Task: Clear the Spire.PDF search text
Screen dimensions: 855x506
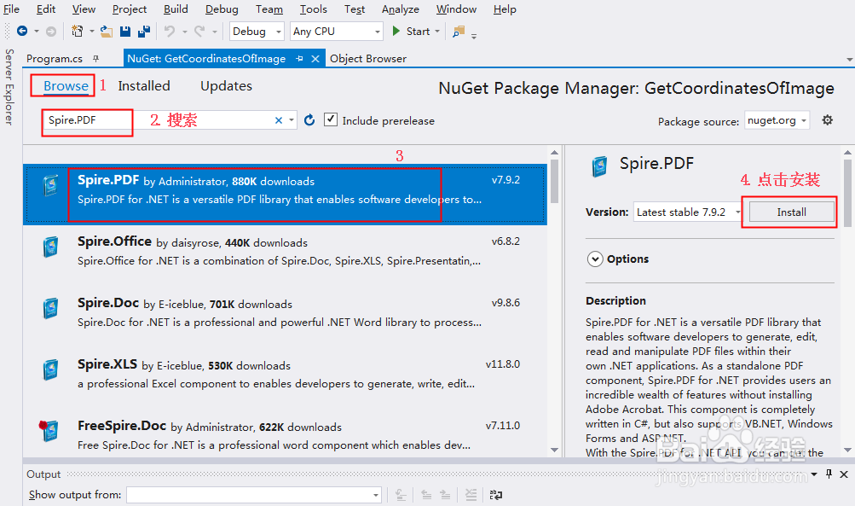Action: coord(278,120)
